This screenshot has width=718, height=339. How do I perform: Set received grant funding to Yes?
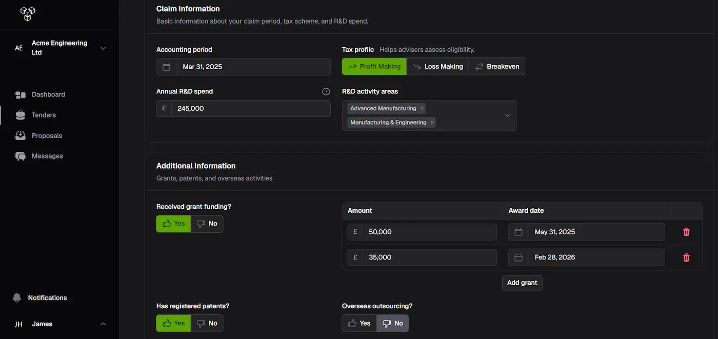click(x=173, y=224)
